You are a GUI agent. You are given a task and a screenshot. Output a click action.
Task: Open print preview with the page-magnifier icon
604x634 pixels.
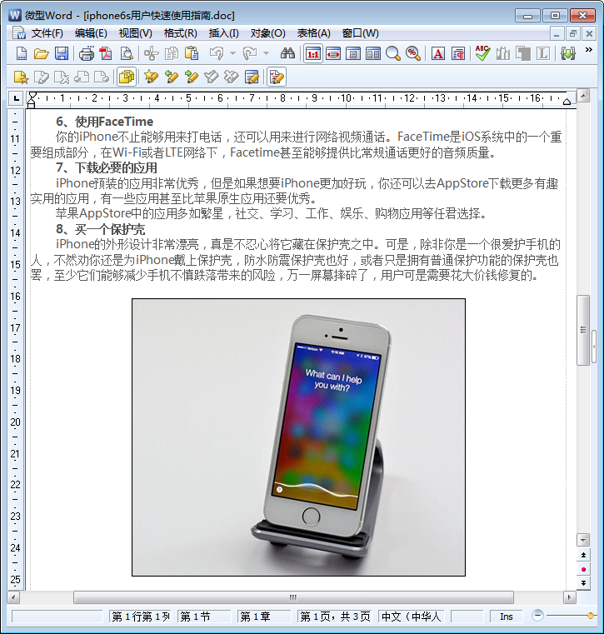[x=127, y=53]
